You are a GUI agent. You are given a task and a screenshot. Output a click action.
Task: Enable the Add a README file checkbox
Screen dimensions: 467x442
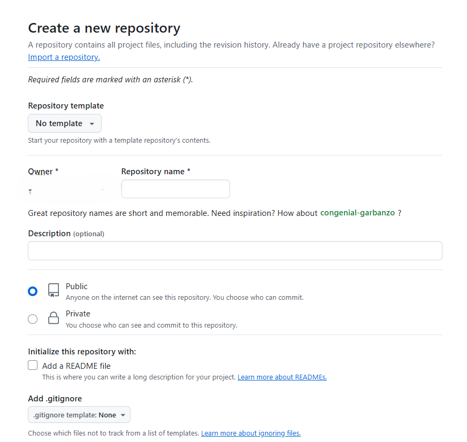(x=33, y=366)
